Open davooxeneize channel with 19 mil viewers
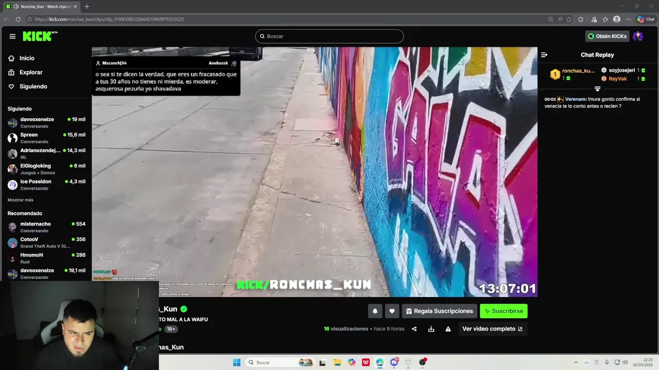This screenshot has width=659, height=370. pos(46,122)
